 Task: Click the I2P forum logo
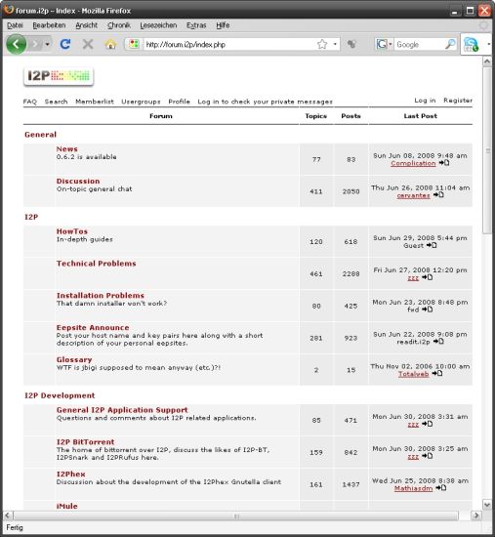click(59, 76)
